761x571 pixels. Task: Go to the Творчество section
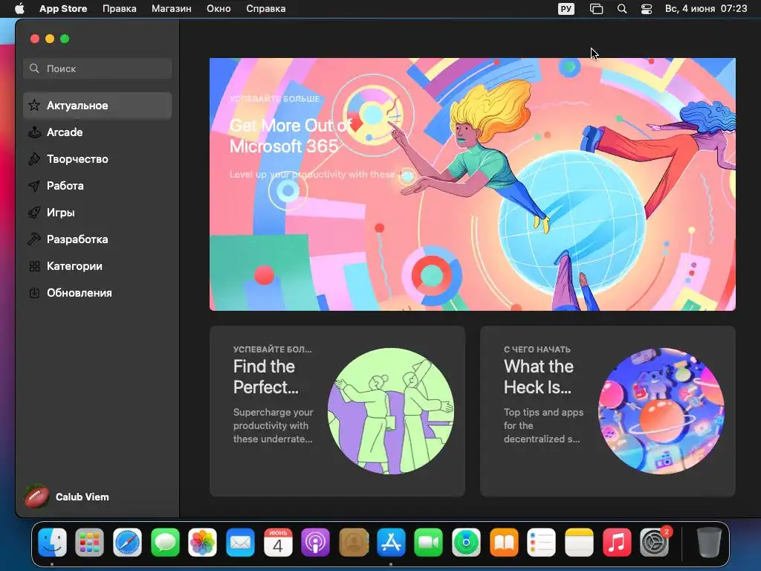tap(97, 159)
